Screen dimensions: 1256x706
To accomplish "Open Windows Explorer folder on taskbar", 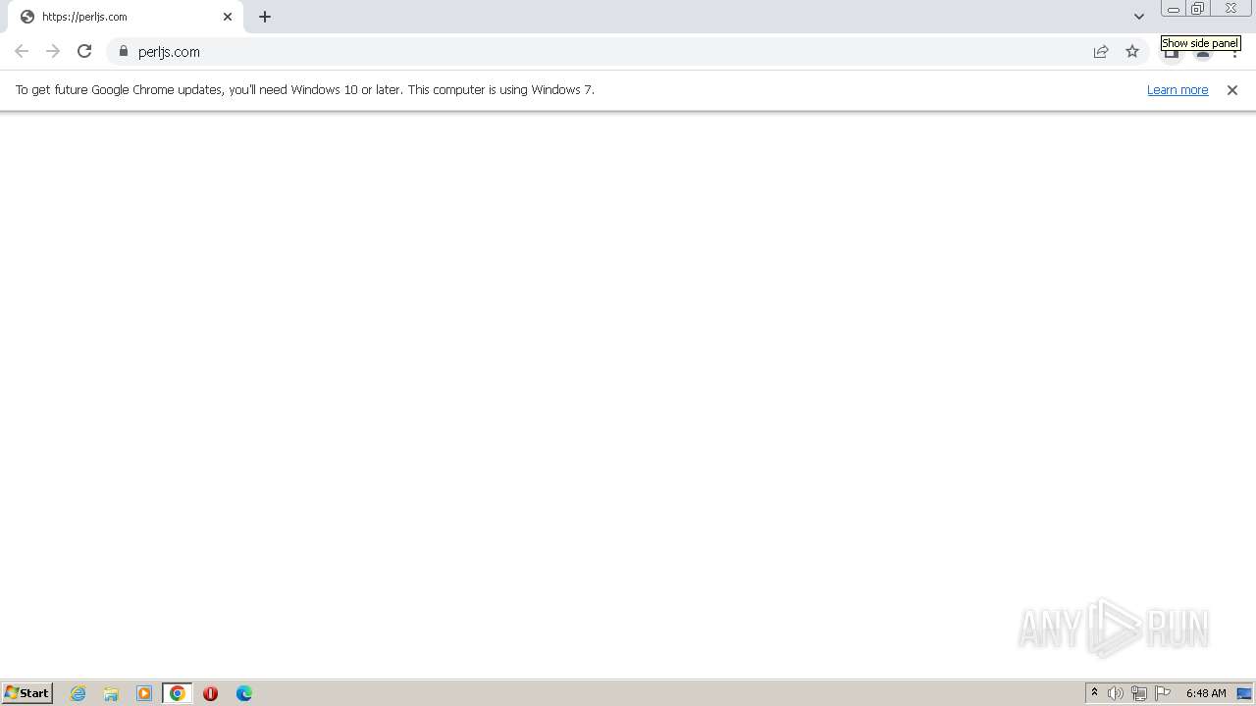I will click(x=111, y=693).
